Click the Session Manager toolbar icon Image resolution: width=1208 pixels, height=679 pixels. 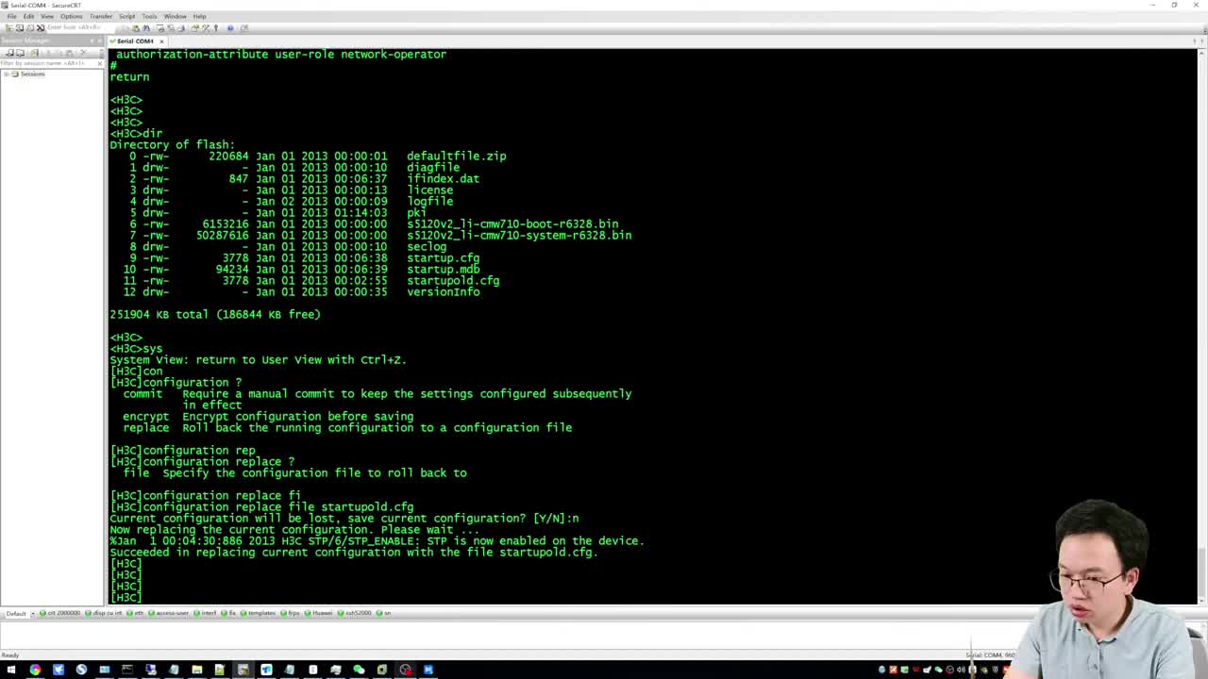8,27
